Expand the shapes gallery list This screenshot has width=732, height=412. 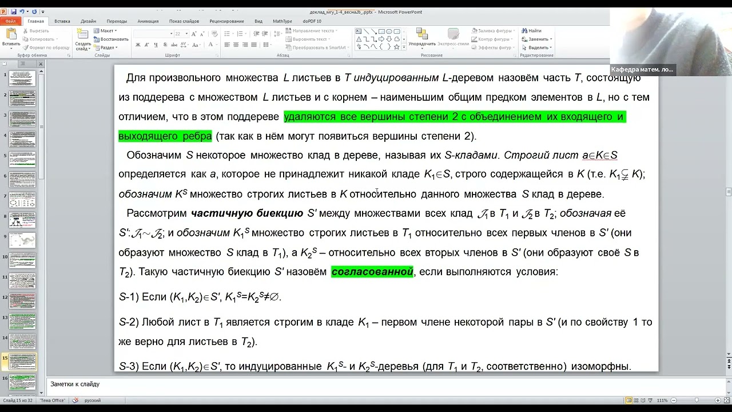click(x=403, y=47)
